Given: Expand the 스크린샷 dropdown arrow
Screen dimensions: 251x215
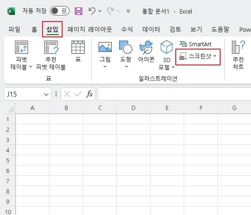Looking at the screenshot, I should (x=215, y=56).
